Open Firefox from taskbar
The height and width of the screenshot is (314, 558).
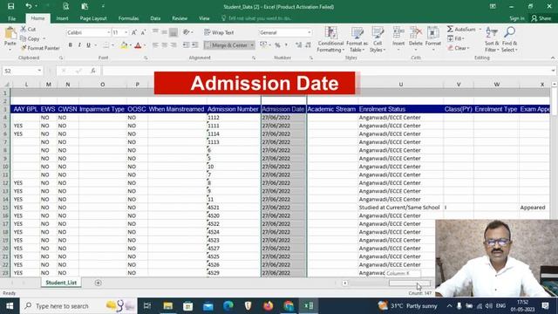click(269, 306)
